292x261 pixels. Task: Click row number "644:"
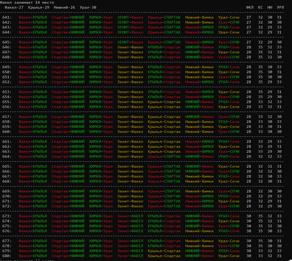[7, 32]
